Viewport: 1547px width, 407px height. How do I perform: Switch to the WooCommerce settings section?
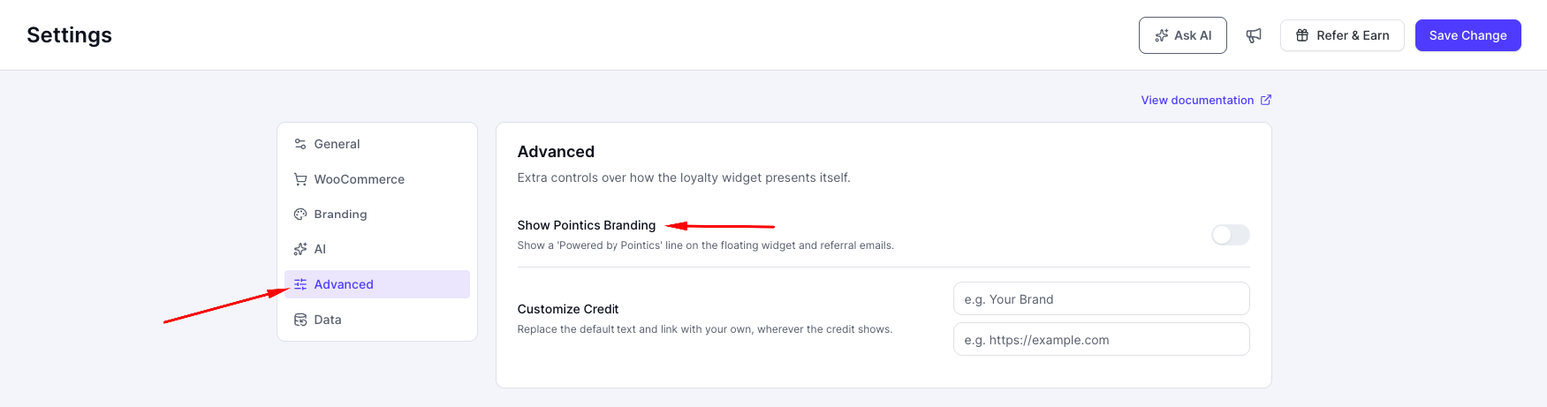point(377,179)
